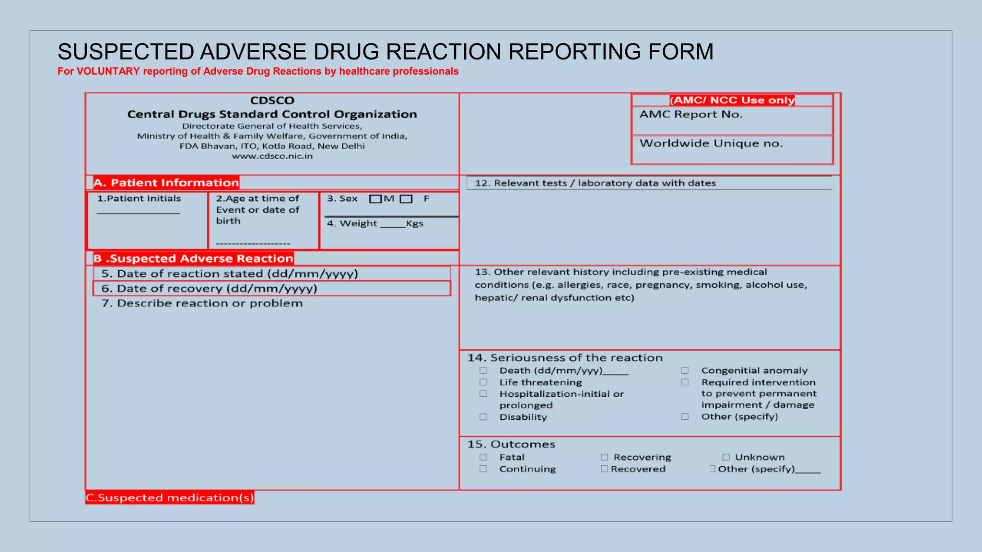Screen dimensions: 982x552
Task: Click Central Drugs Standard Control Organization text
Action: tap(272, 115)
